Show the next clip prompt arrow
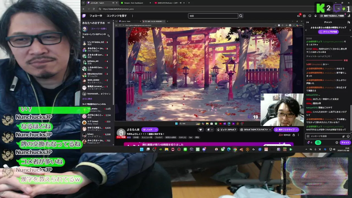 coord(350,30)
